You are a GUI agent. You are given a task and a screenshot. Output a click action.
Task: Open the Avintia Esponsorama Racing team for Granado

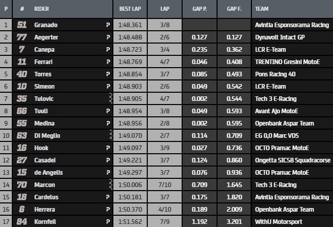click(x=291, y=25)
